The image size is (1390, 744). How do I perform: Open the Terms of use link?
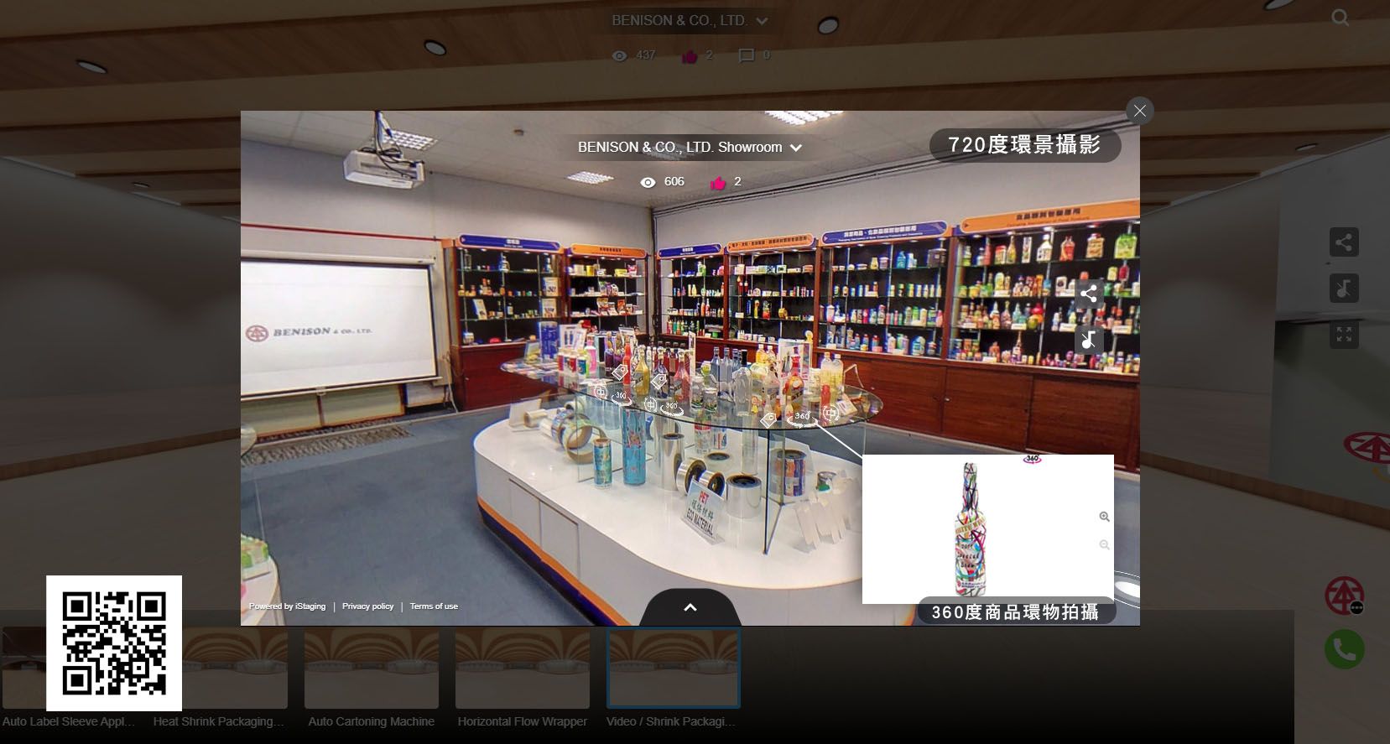[434, 606]
